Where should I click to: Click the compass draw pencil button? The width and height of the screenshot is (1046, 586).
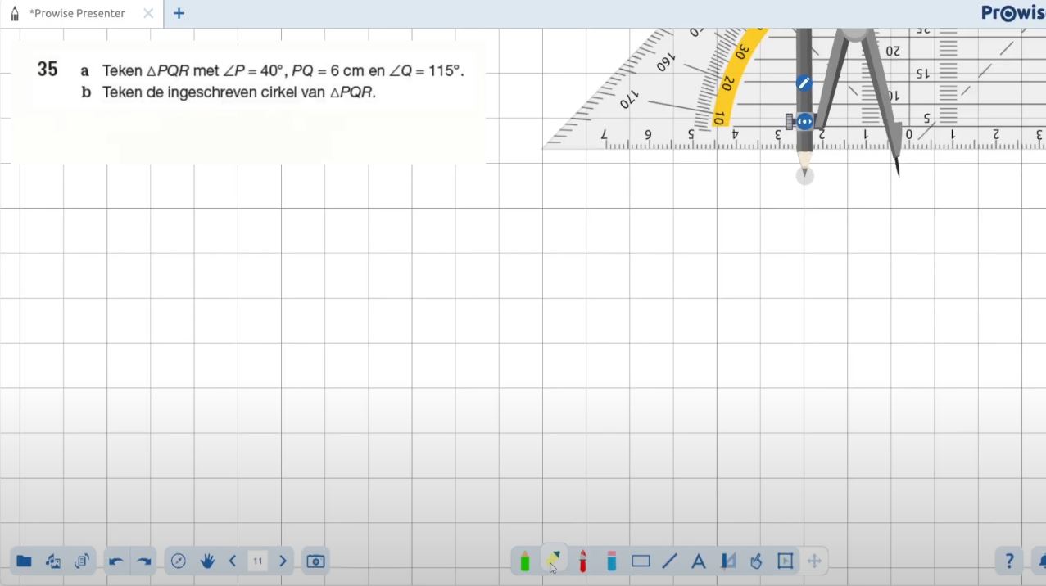[804, 83]
